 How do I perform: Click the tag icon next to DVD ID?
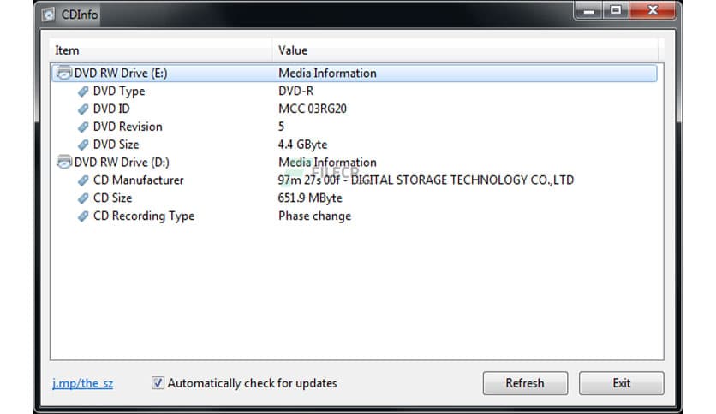point(83,109)
